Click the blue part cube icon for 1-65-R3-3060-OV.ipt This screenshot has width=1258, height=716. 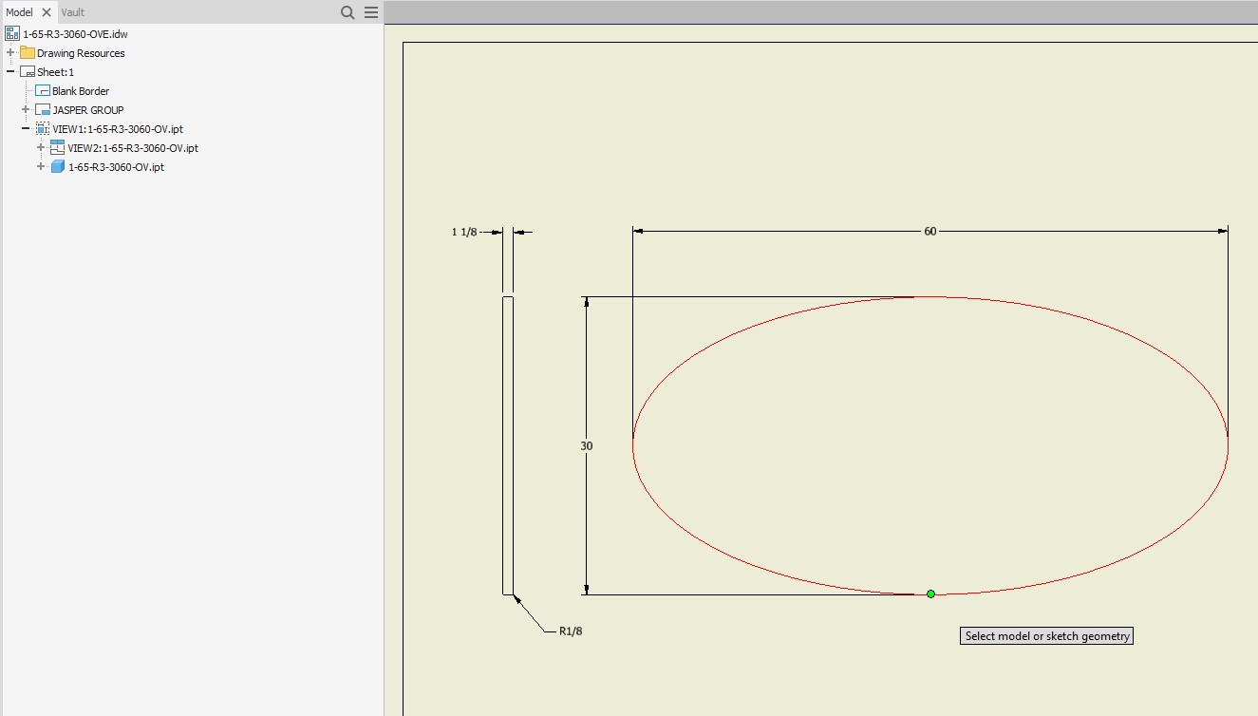57,166
